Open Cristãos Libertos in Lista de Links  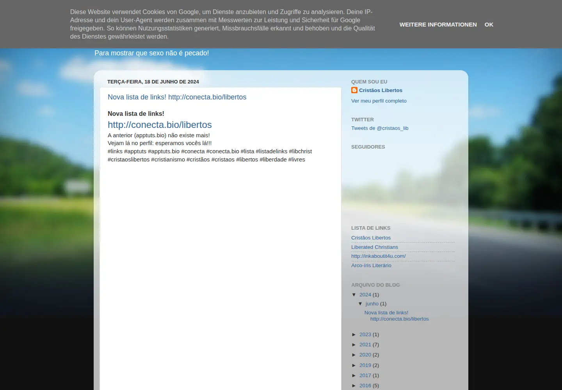click(x=371, y=238)
